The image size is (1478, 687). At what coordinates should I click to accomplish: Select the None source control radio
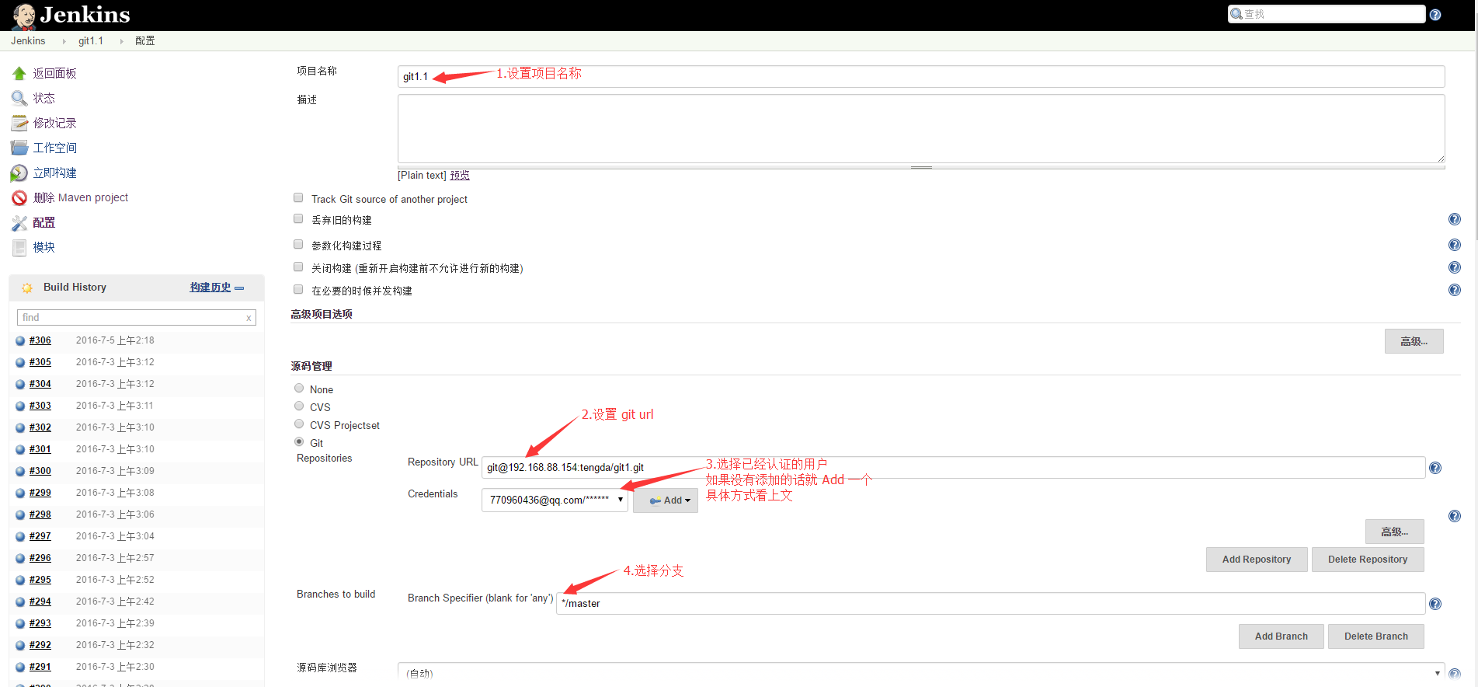tap(299, 388)
